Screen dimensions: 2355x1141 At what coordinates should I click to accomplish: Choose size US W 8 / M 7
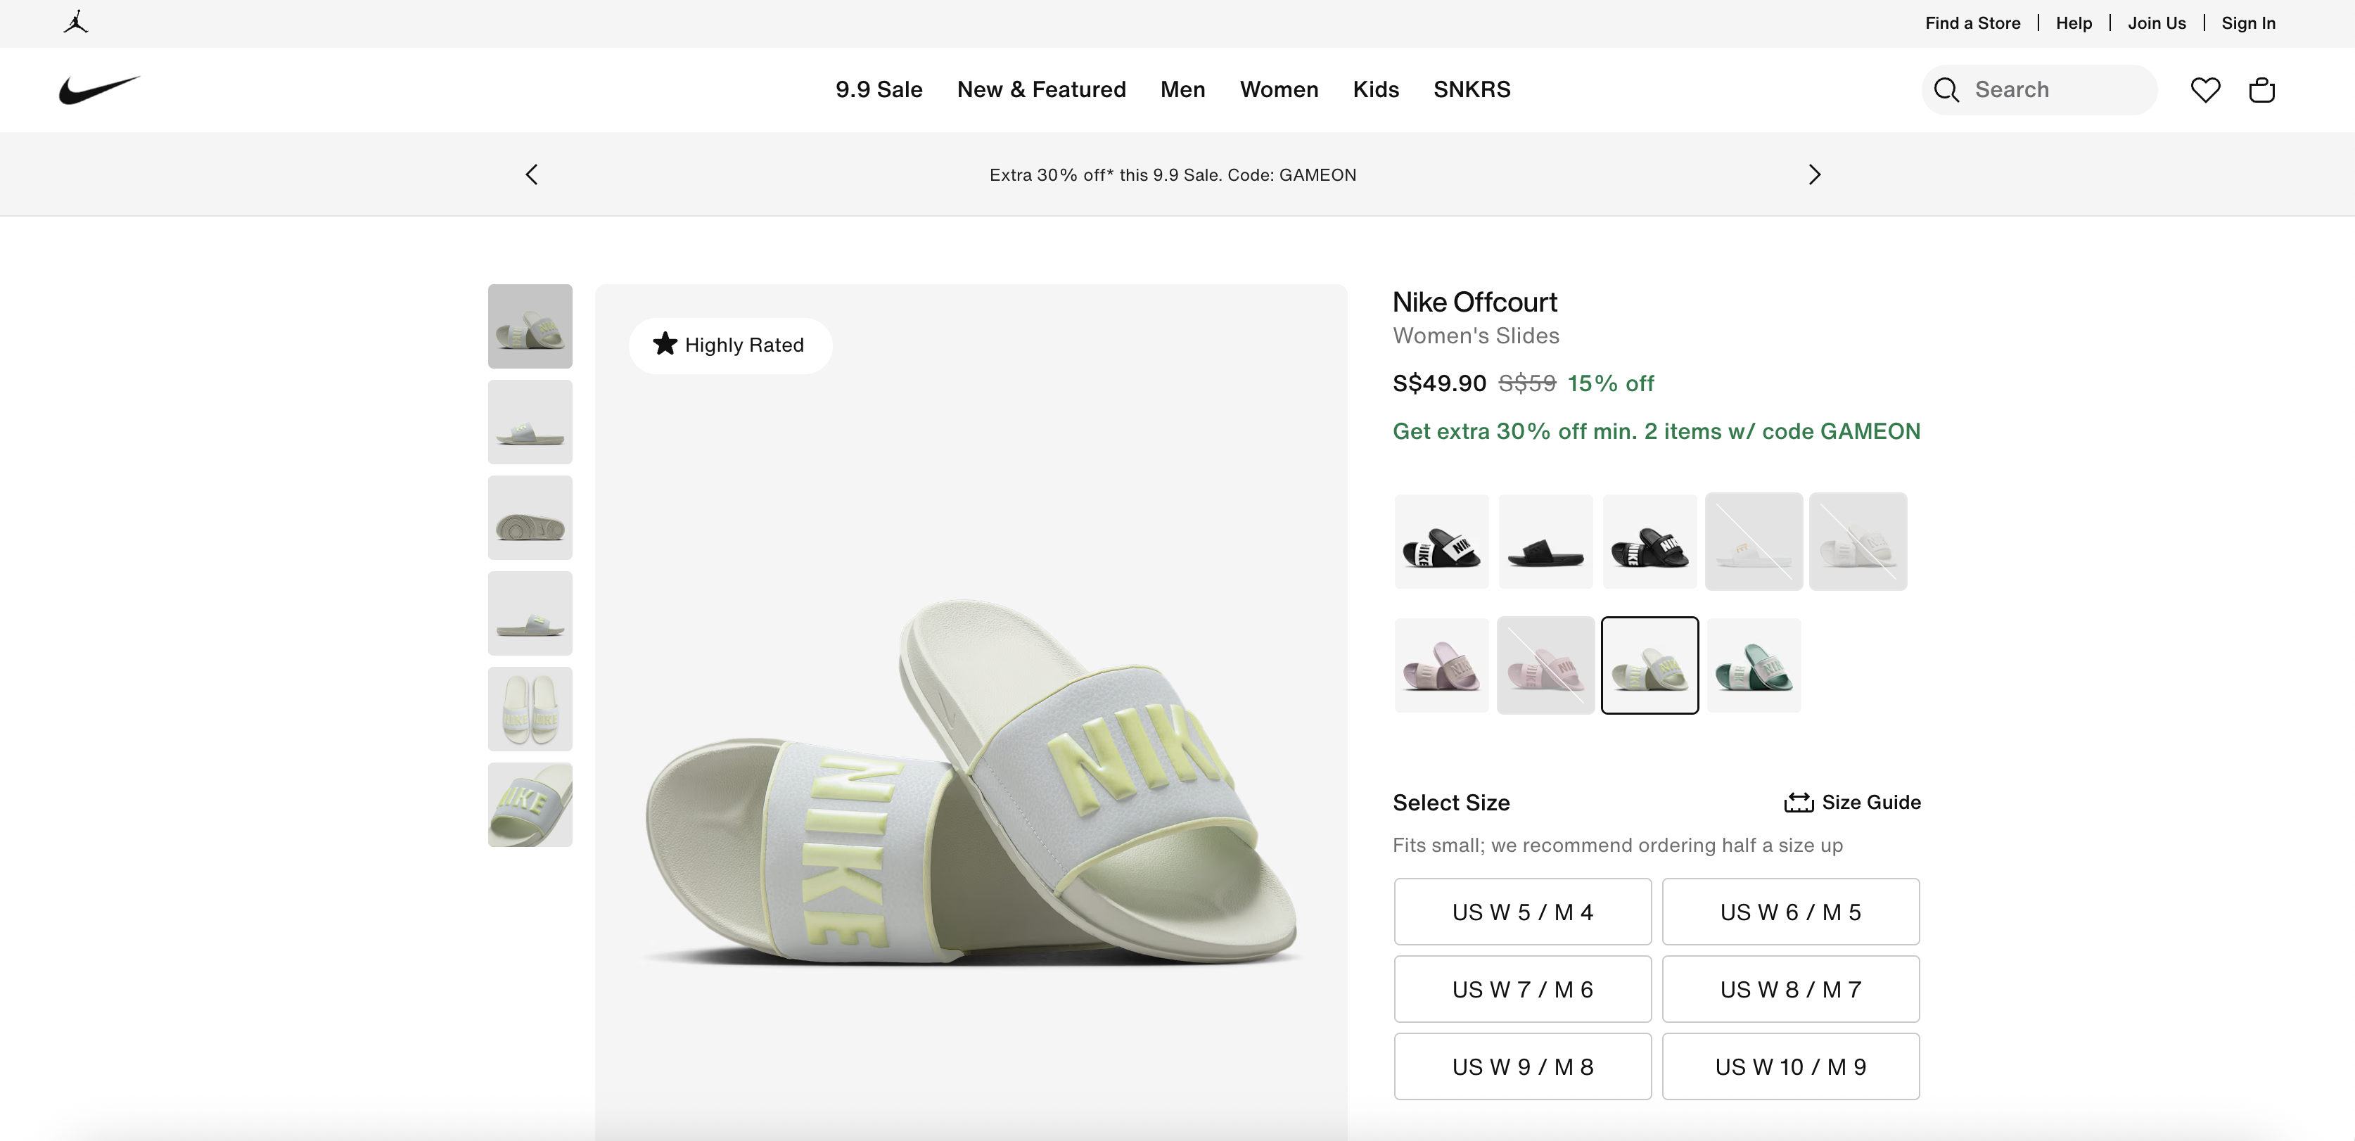click(x=1790, y=989)
